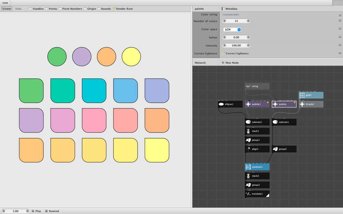Click the Play button

[36, 211]
